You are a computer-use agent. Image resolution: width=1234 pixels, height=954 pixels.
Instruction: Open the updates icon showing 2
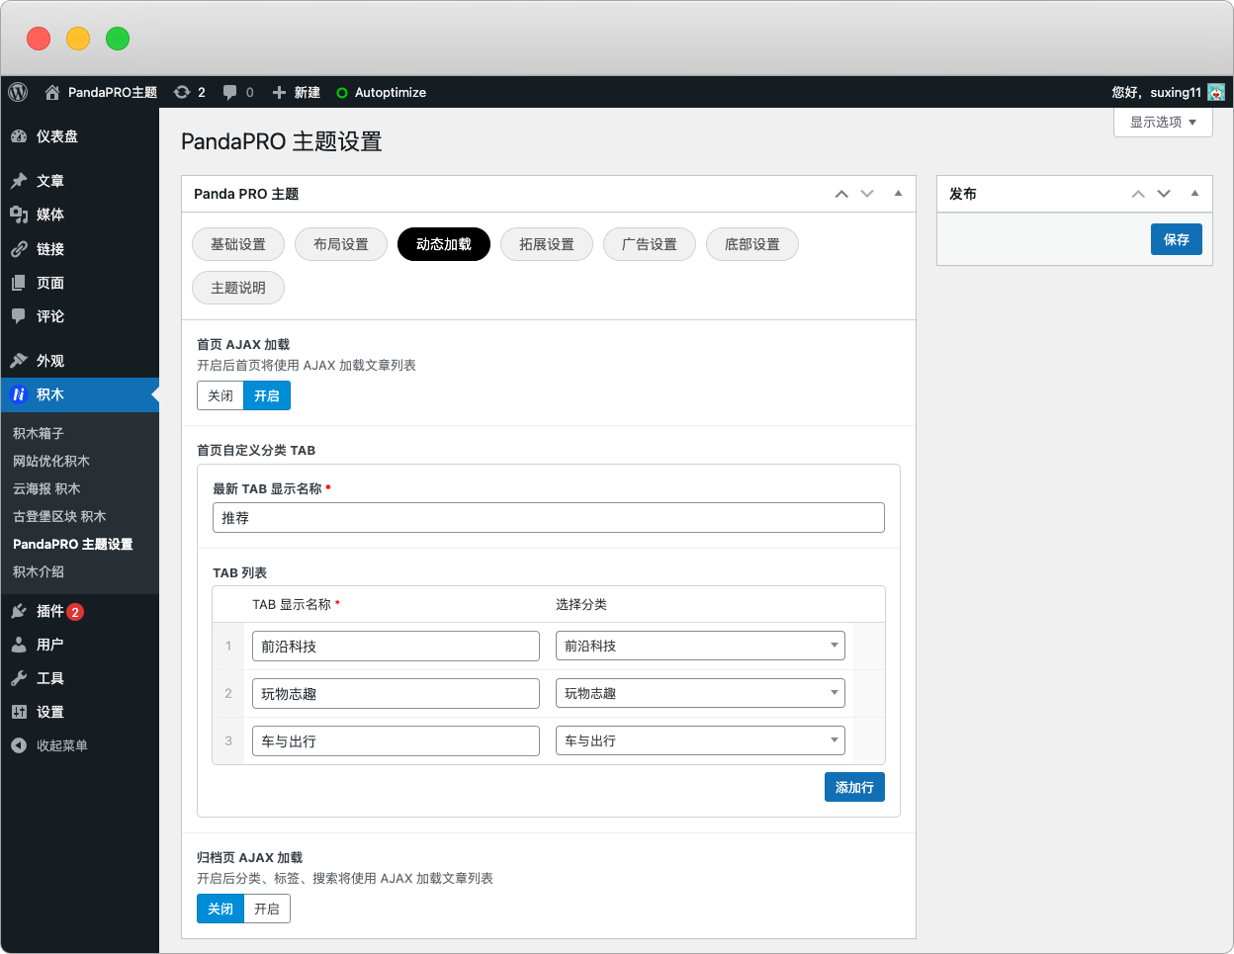pos(189,92)
